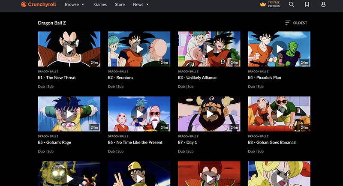Click Dub | Sub under E1
The width and height of the screenshot is (343, 186).
[x=46, y=87]
